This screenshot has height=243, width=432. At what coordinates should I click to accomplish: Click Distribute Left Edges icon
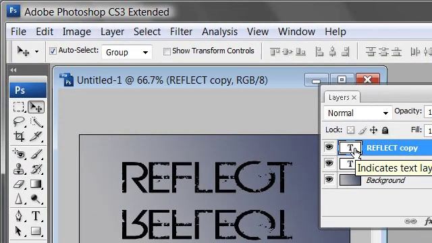pos(415,51)
